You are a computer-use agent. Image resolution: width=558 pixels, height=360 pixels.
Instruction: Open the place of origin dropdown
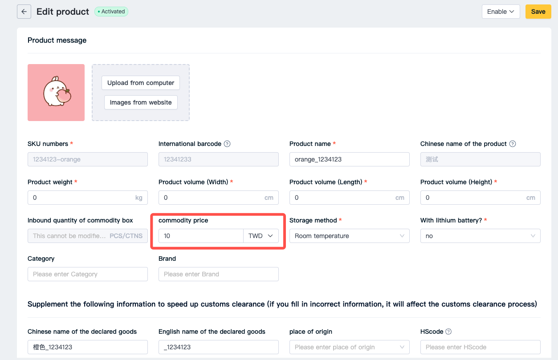click(350, 347)
